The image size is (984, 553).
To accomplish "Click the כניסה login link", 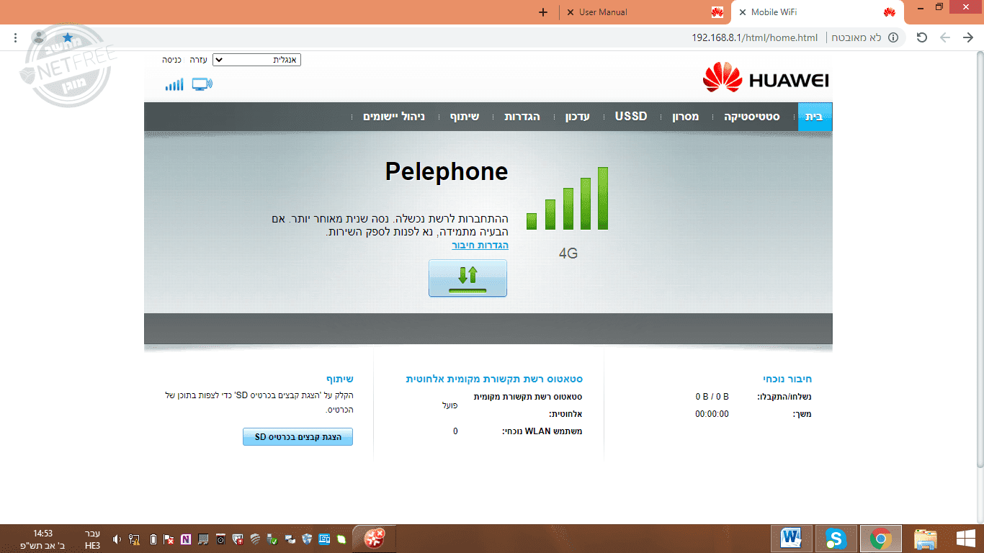I will 171,60.
